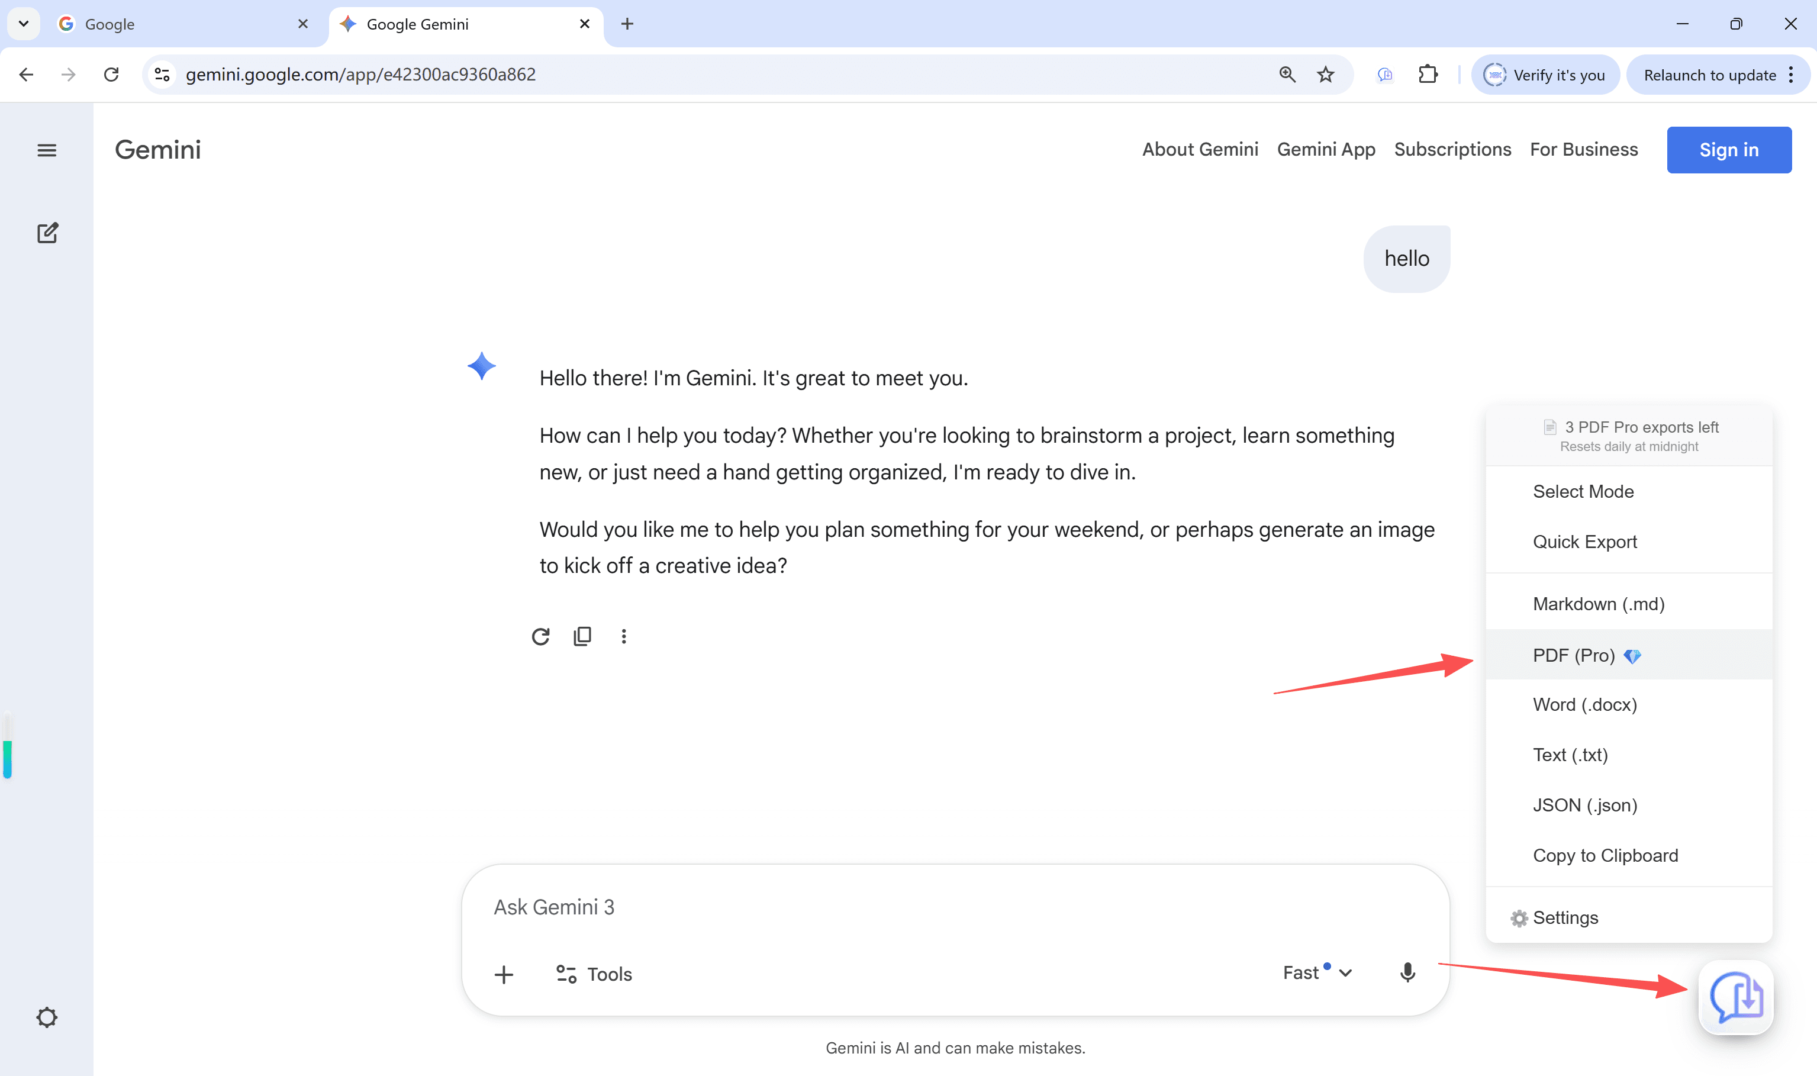Screen dimensions: 1817x1076
Task: Bookmark this page with the star icon
Action: (x=1325, y=75)
